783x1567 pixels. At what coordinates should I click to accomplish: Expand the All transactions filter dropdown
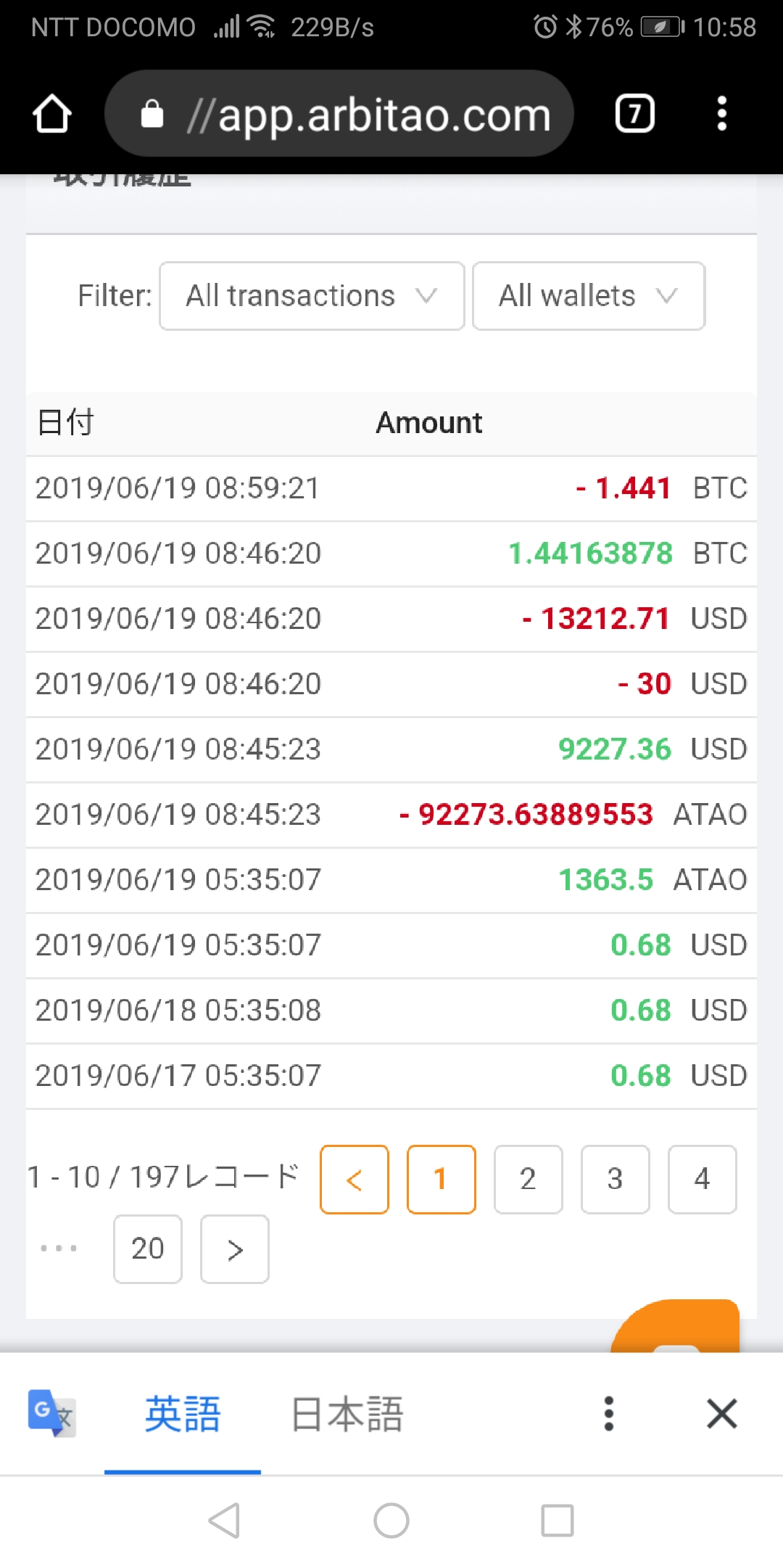click(x=312, y=296)
